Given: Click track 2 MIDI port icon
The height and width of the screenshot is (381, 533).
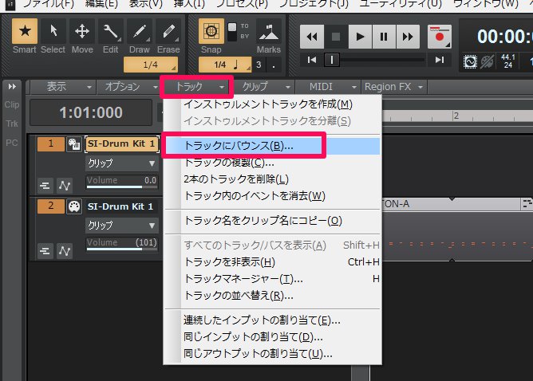Looking at the screenshot, I should [x=73, y=206].
